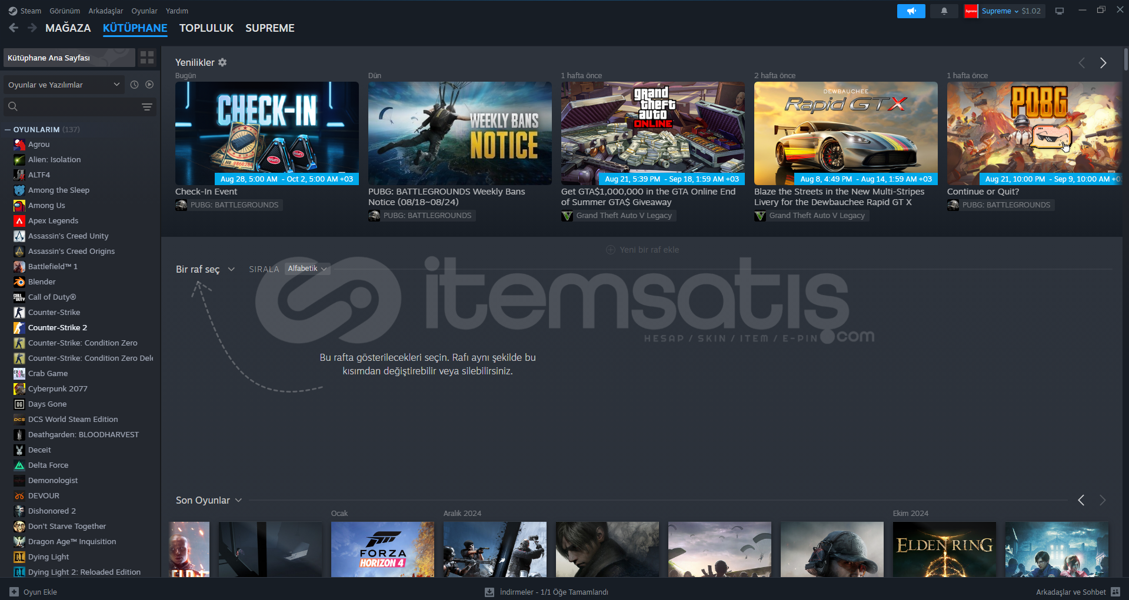The height and width of the screenshot is (600, 1129).
Task: Click the Crab Game icon
Action: [19, 374]
